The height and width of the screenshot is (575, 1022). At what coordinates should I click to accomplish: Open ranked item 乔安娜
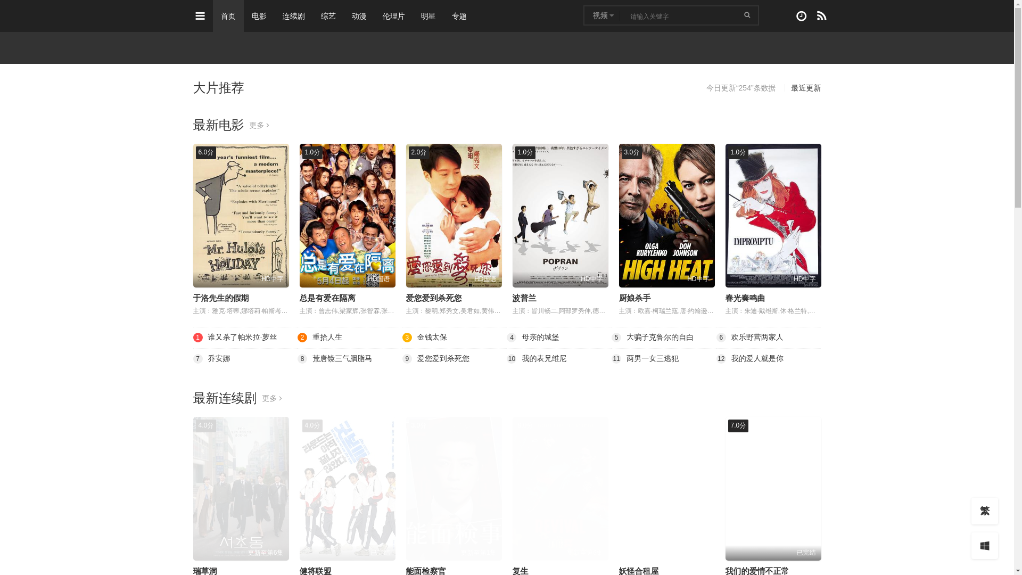tap(219, 359)
